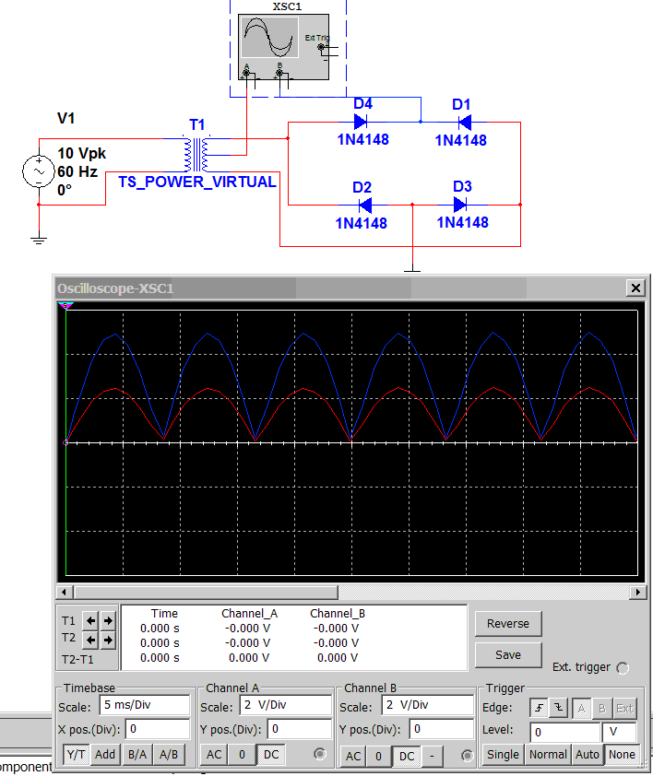
Task: Close the Oscilloscope-XSC1 window
Action: click(635, 288)
